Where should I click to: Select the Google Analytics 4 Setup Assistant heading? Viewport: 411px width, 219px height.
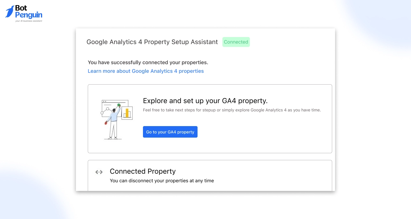point(152,42)
